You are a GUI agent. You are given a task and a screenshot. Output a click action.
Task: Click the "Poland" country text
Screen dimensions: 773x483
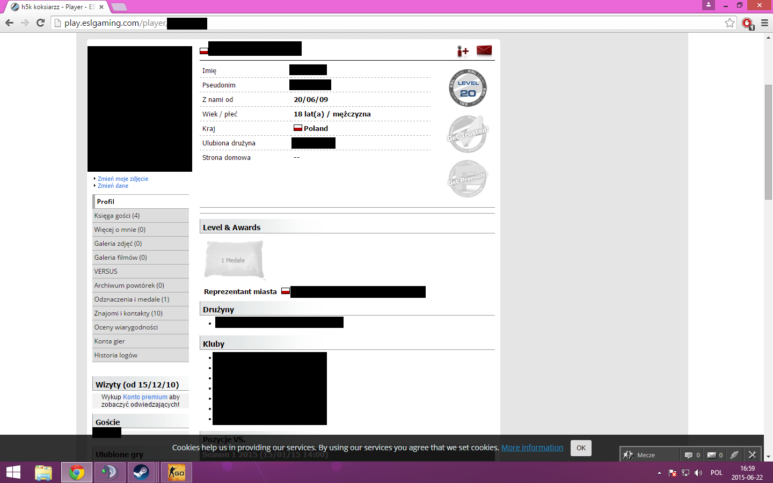pyautogui.click(x=316, y=129)
